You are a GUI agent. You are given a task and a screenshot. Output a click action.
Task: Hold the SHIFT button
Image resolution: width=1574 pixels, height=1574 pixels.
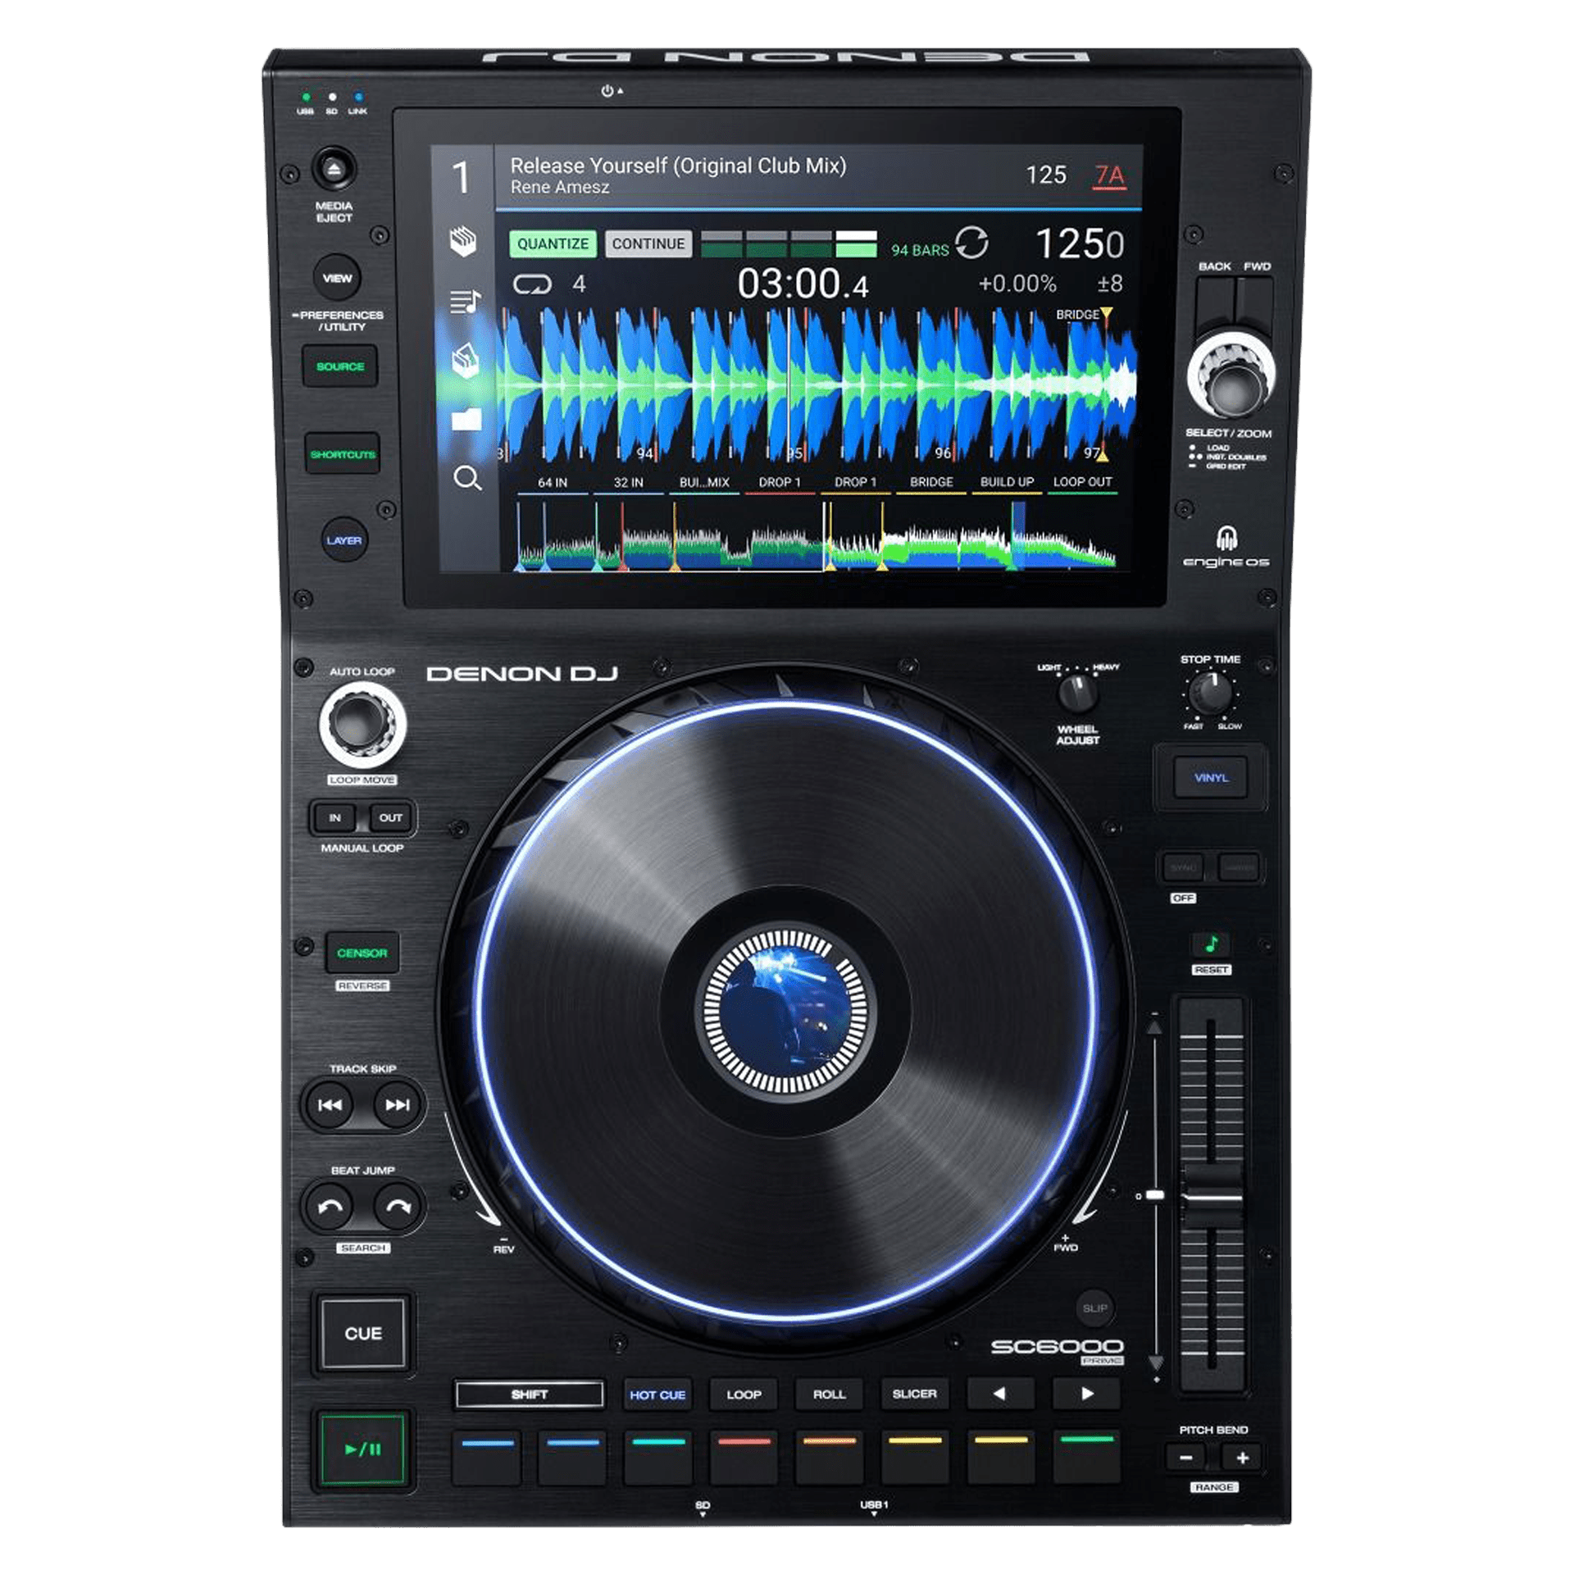[x=530, y=1394]
